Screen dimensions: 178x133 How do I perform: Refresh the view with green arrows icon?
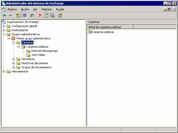pyautogui.click(x=46, y=15)
